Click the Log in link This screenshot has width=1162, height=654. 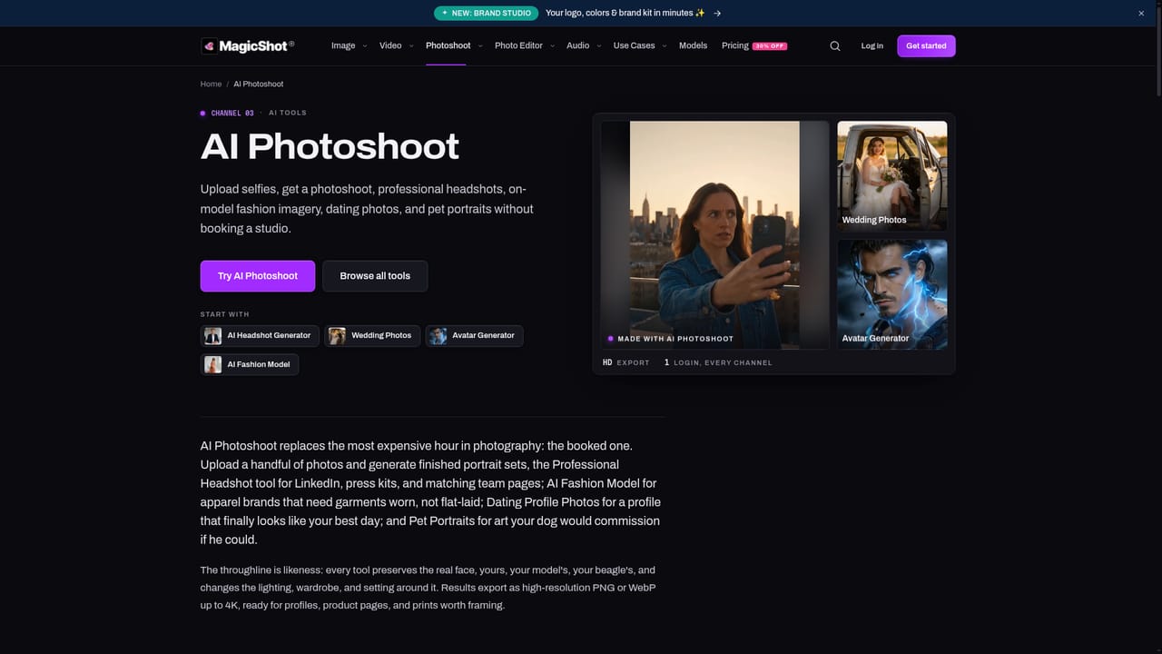click(871, 45)
